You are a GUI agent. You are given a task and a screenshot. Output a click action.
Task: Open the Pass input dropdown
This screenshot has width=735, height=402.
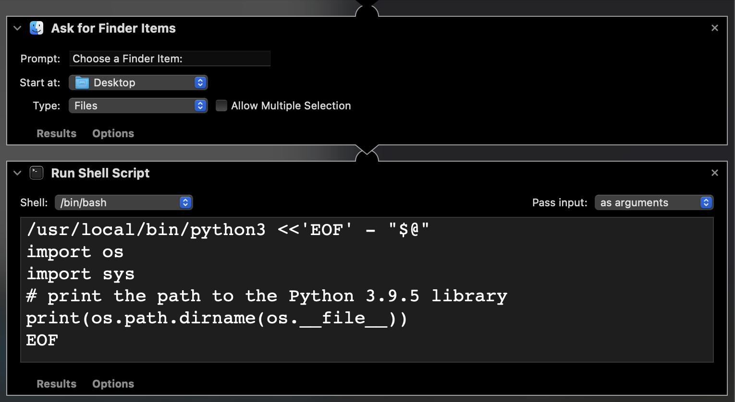coord(654,202)
